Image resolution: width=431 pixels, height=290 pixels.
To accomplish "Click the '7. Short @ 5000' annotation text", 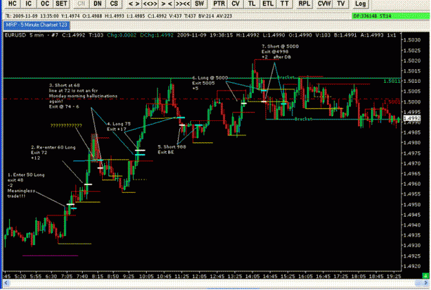I will [x=280, y=46].
